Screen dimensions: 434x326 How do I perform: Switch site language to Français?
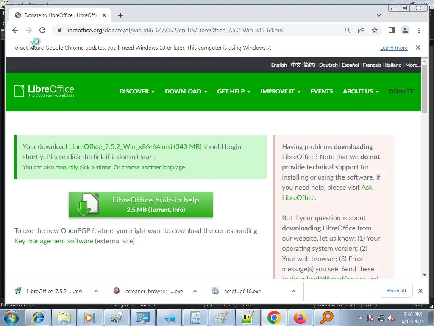pyautogui.click(x=372, y=65)
